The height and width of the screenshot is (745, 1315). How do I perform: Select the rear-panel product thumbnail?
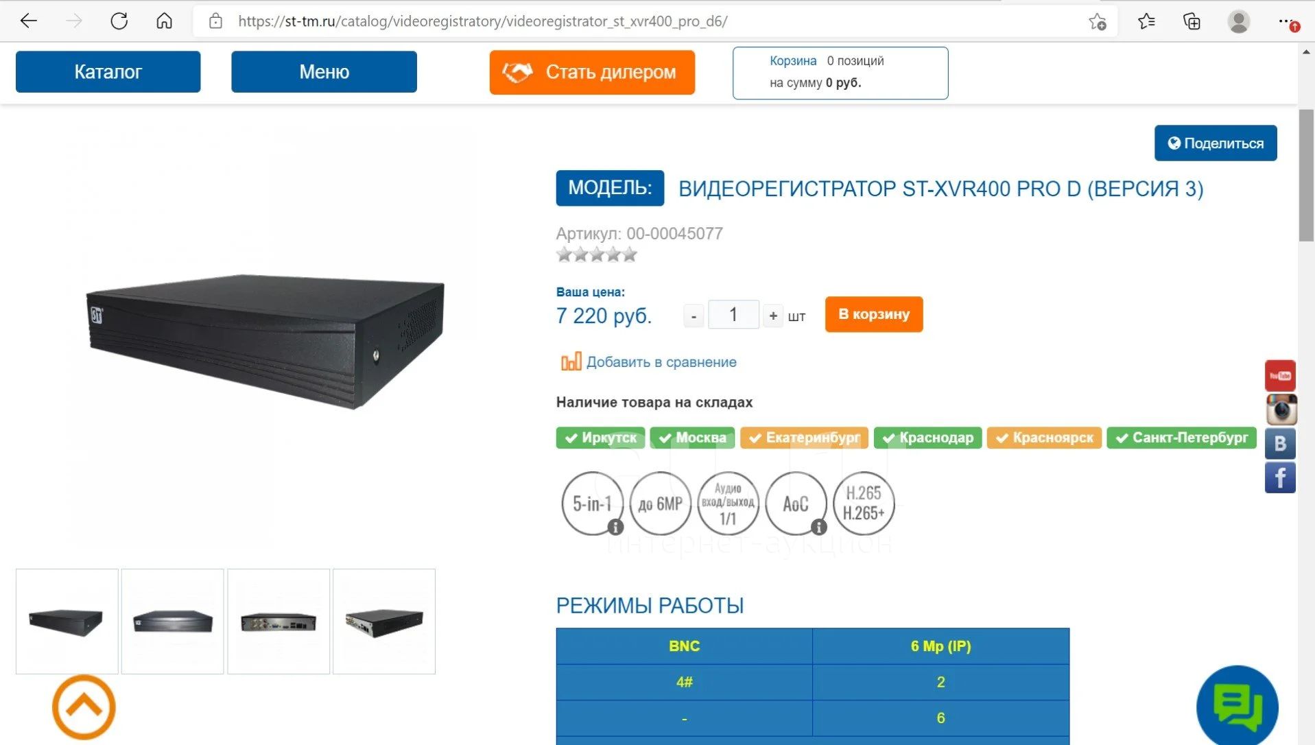coord(279,622)
